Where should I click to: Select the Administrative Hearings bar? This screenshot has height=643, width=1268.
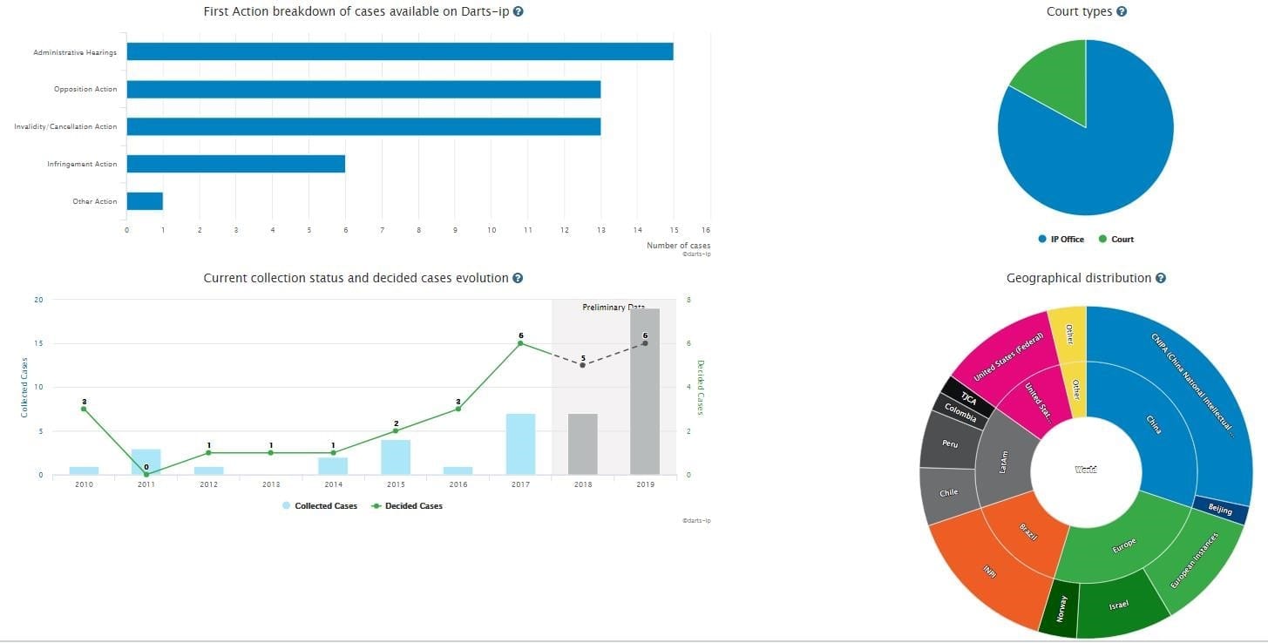click(x=399, y=51)
